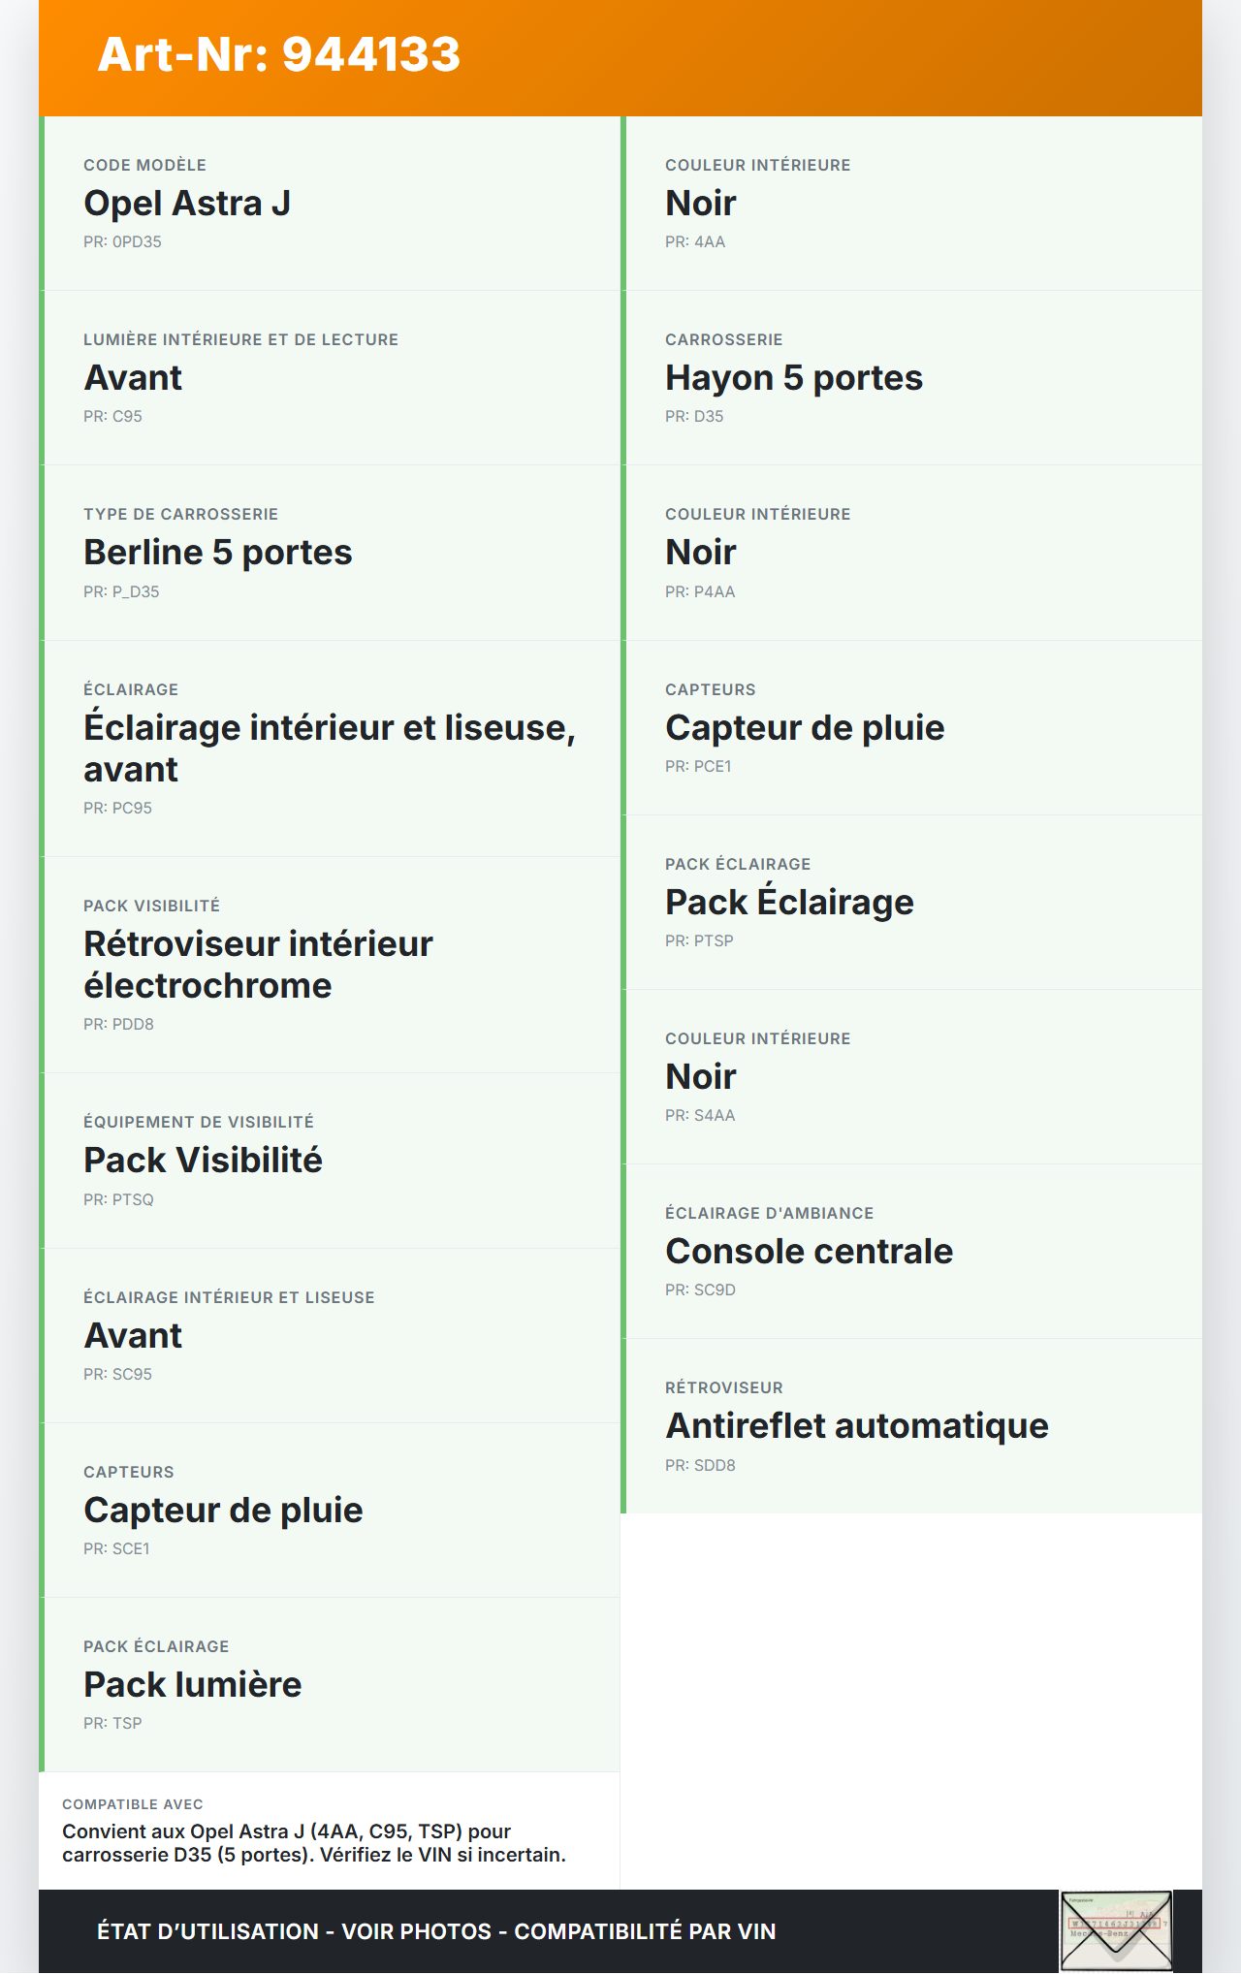Screen dimensions: 1241x1974
Task: Select the Rétroviseur intérieur électrochrome card
Action: coord(330,965)
